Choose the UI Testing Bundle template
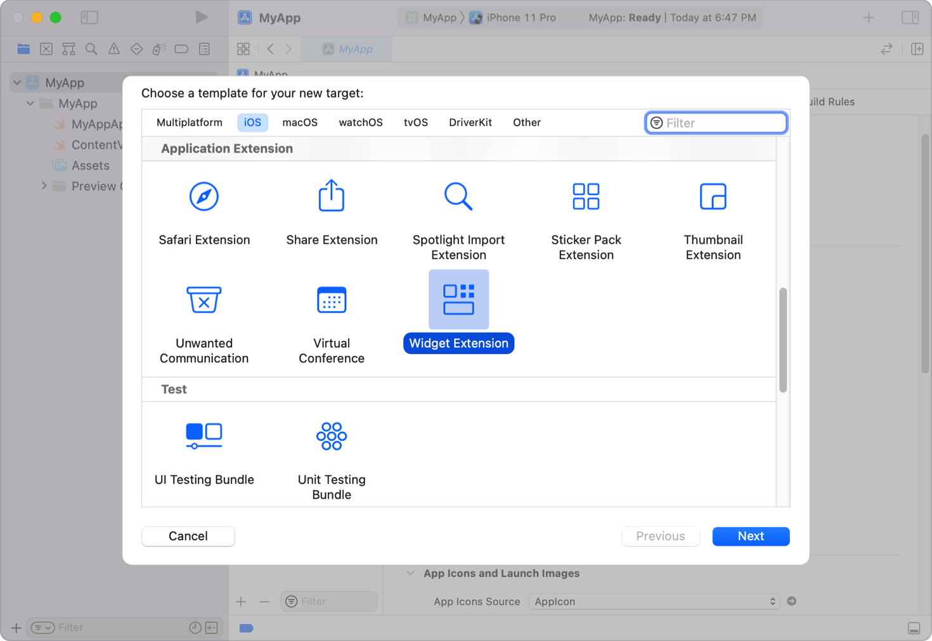Image resolution: width=932 pixels, height=641 pixels. (204, 452)
